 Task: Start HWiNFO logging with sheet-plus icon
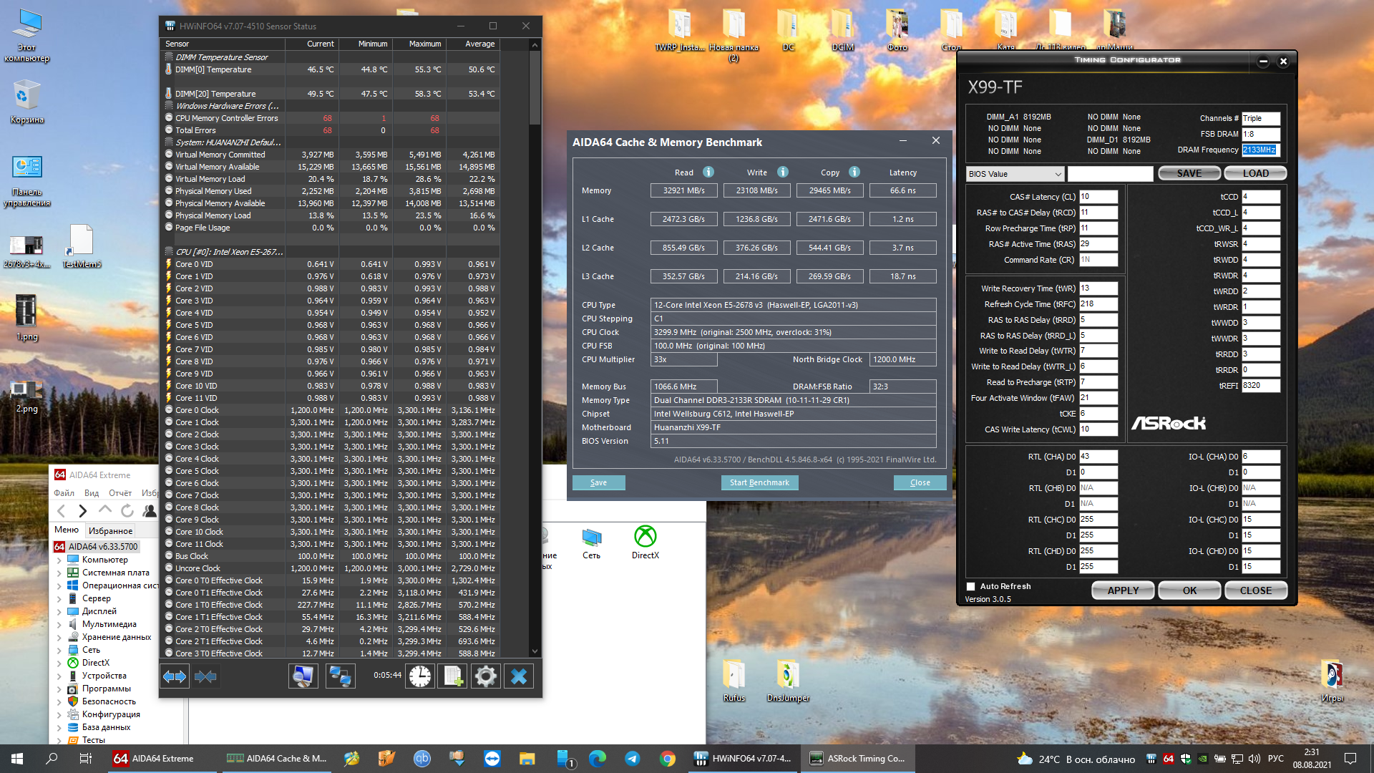453,676
